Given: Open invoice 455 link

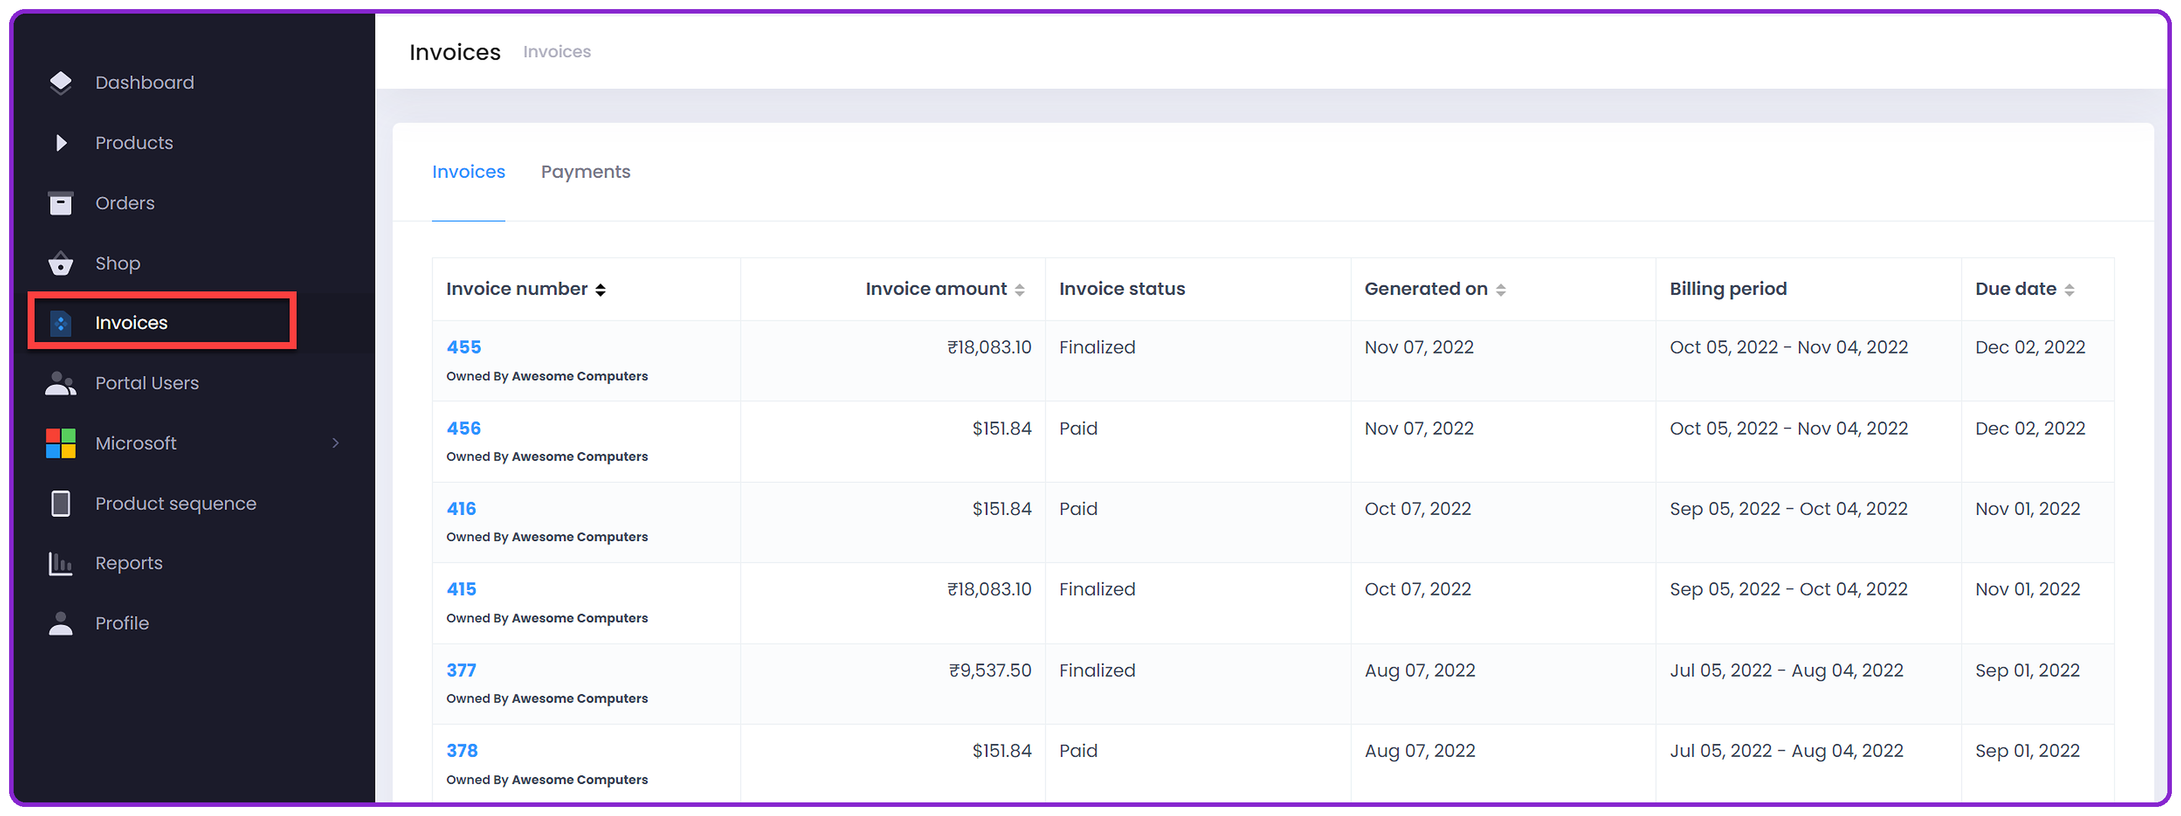Looking at the screenshot, I should [464, 348].
